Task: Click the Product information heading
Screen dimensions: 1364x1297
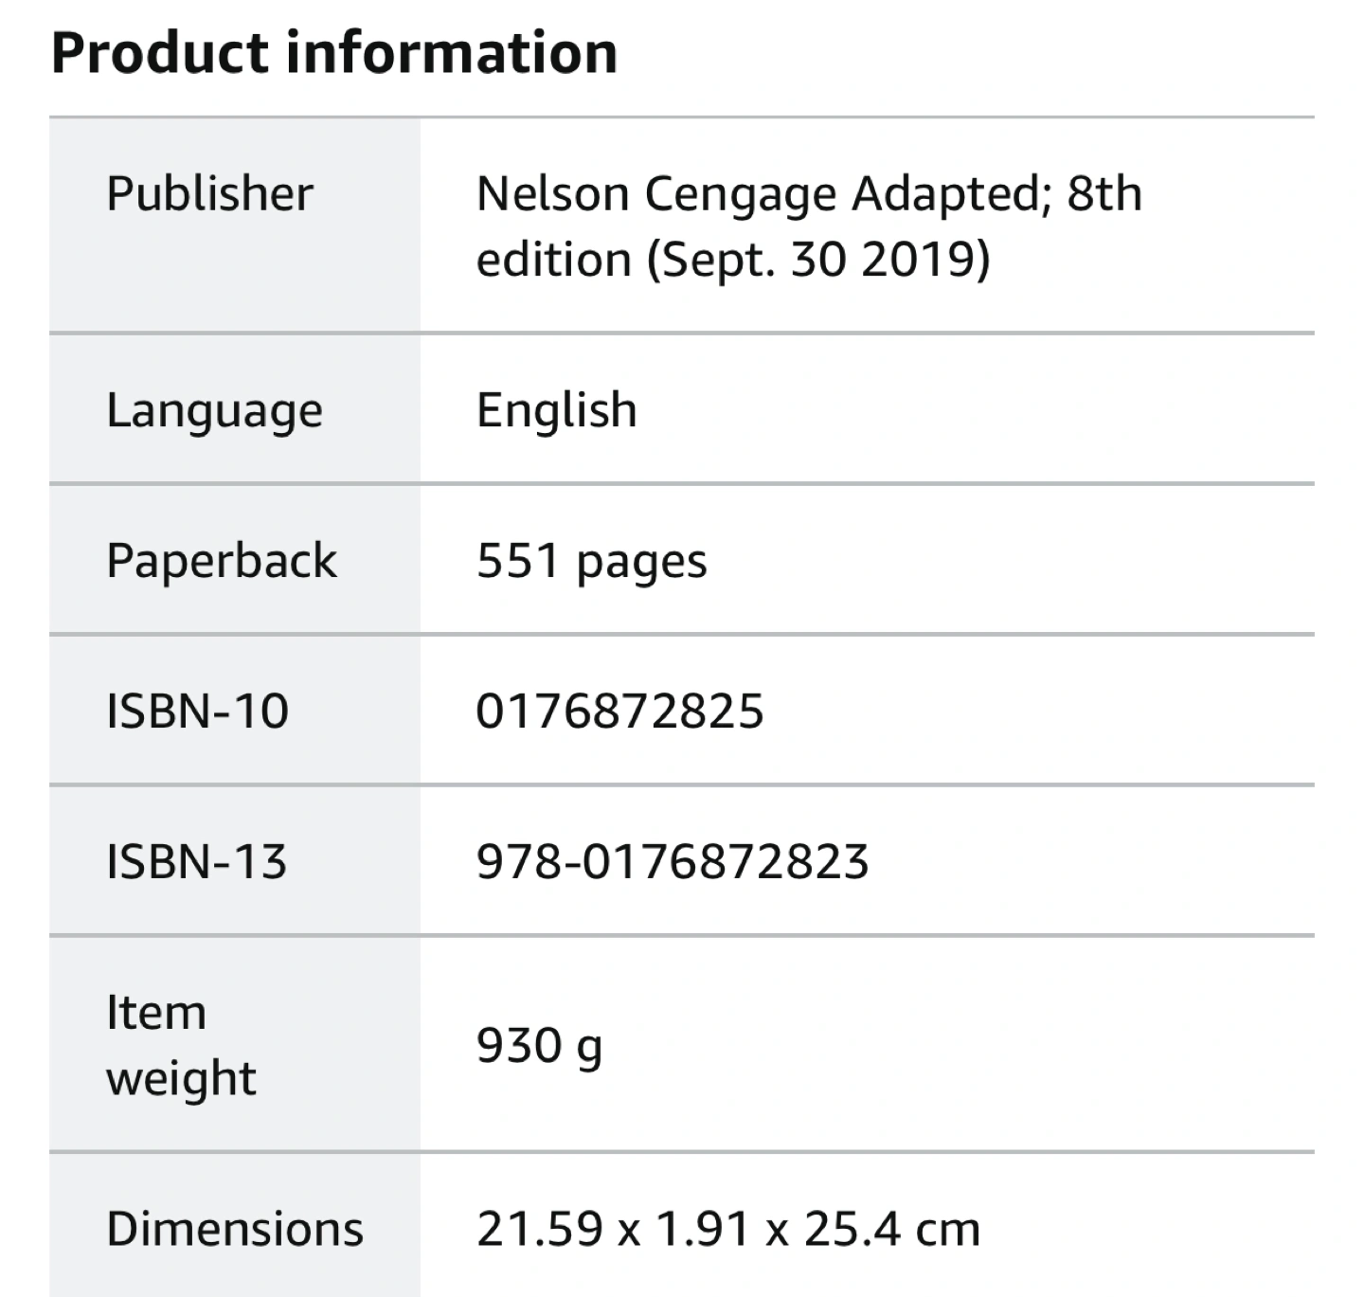Action: (333, 53)
